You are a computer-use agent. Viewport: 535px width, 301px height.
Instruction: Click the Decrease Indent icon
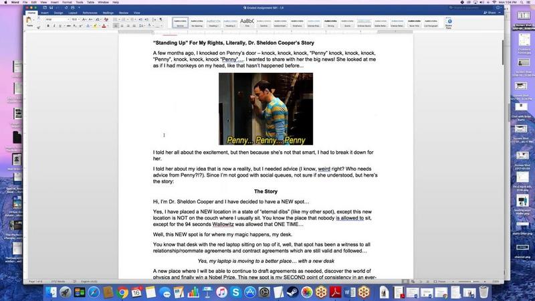(140, 19)
